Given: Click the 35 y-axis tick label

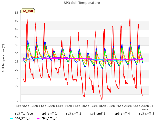Looking at the screenshot, I should point(16,45).
